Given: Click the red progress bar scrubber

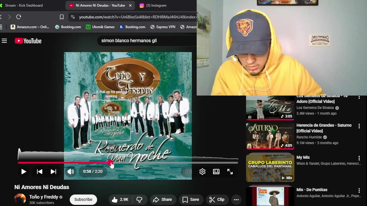Looking at the screenshot, I should click(110, 163).
